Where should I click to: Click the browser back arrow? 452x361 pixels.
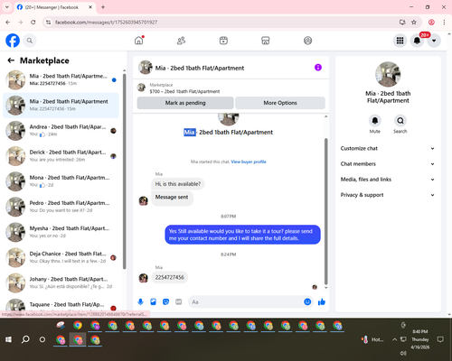coord(8,22)
